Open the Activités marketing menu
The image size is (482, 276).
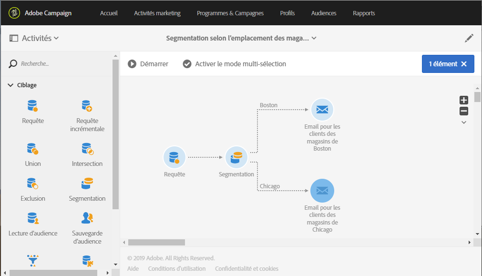(x=157, y=13)
